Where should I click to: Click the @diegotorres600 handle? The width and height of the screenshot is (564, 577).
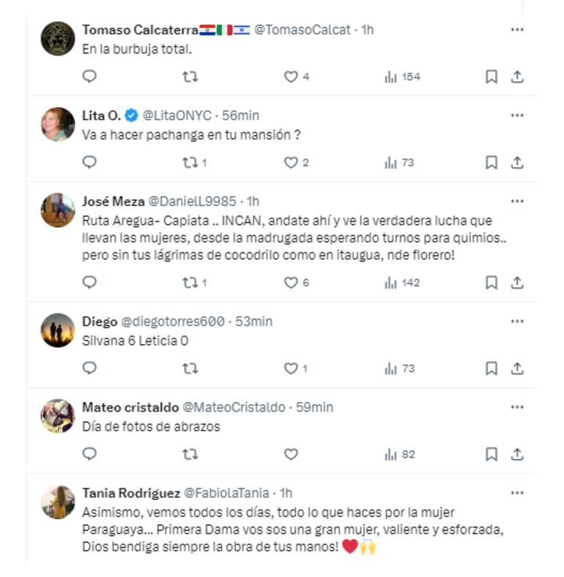tap(171, 321)
